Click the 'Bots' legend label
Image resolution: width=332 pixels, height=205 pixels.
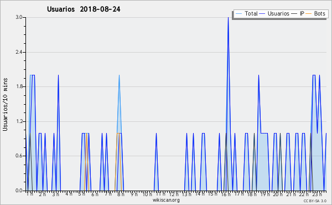click(x=319, y=13)
